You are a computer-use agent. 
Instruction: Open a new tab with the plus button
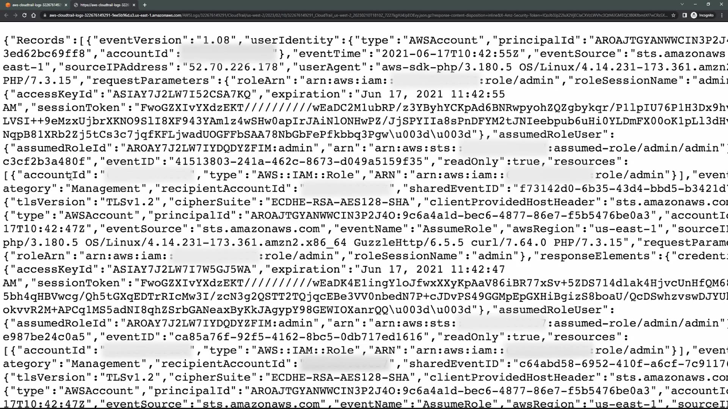click(x=144, y=5)
